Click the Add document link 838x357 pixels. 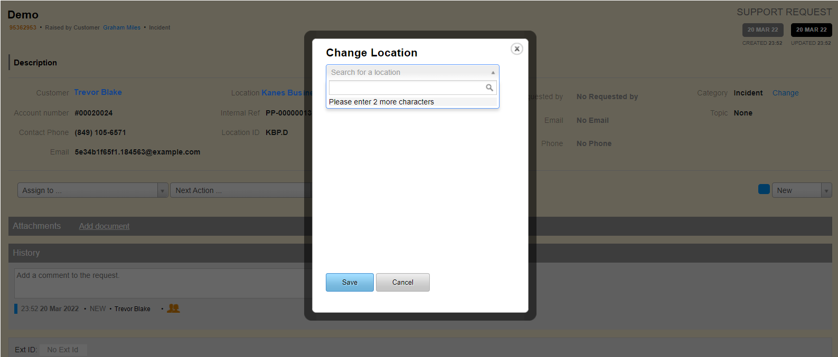104,226
